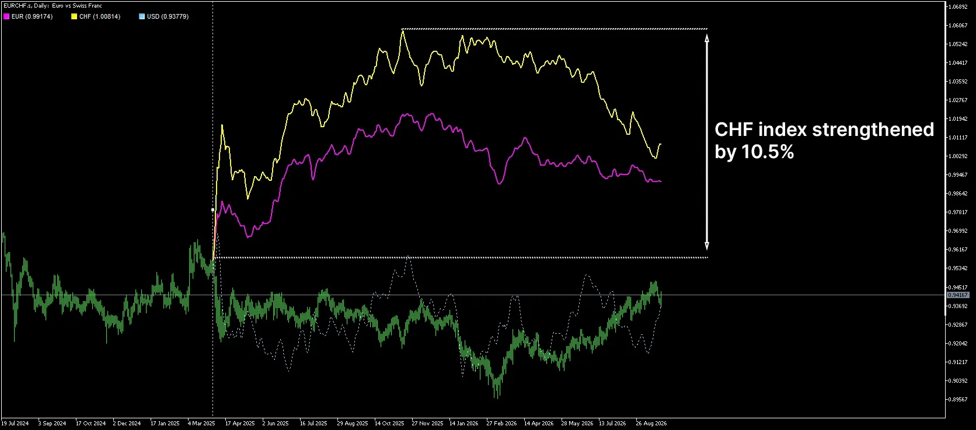Screen dimensions: 976x430
Task: Click the yellow CHF line peak
Action: (402, 31)
